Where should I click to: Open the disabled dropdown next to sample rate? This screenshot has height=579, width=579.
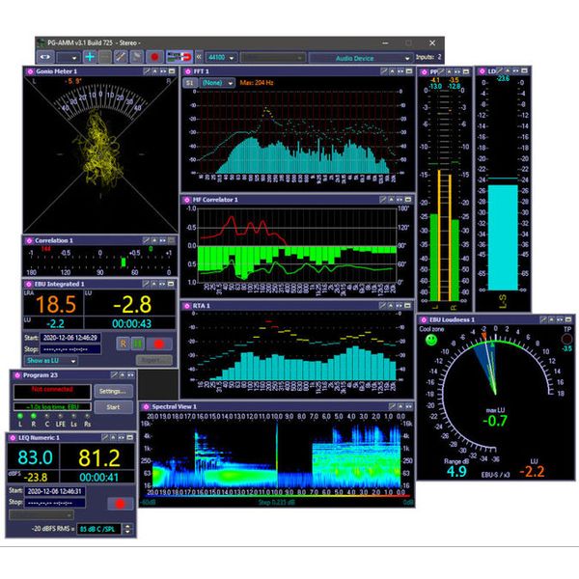[273, 58]
